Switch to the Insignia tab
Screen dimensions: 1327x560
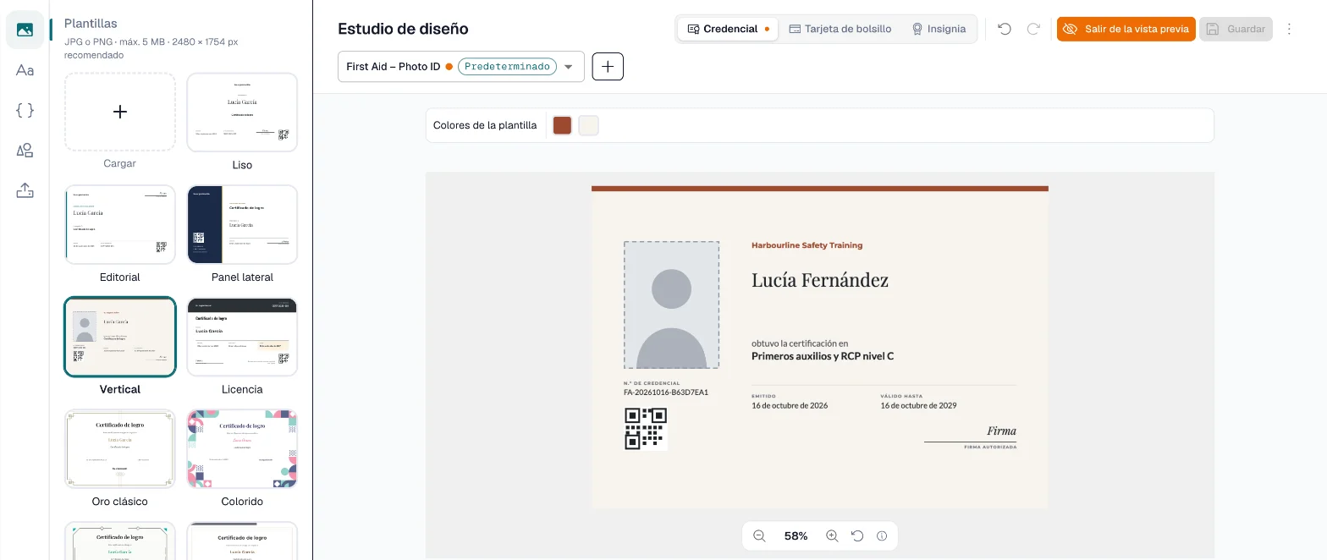[939, 29]
